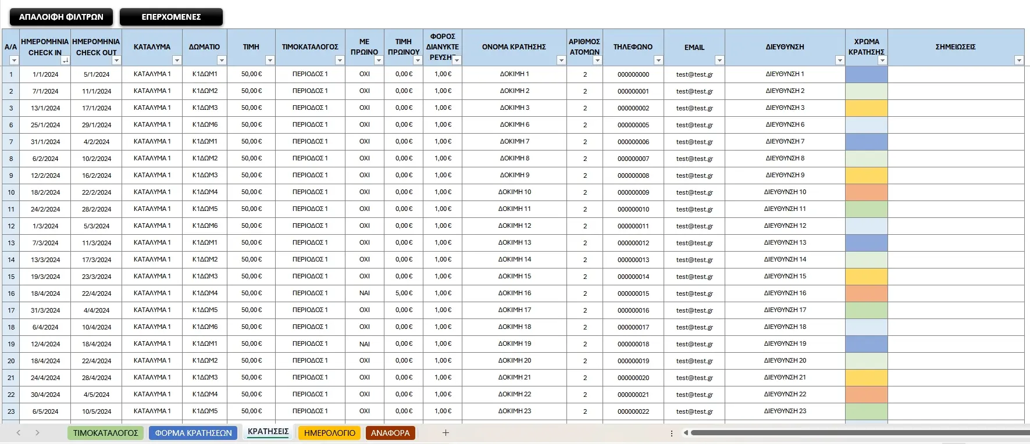Screen dimensions: 1030x444
Task: Select persons count cell for ΔΟΚΙΜΗ 13
Action: [x=585, y=243]
